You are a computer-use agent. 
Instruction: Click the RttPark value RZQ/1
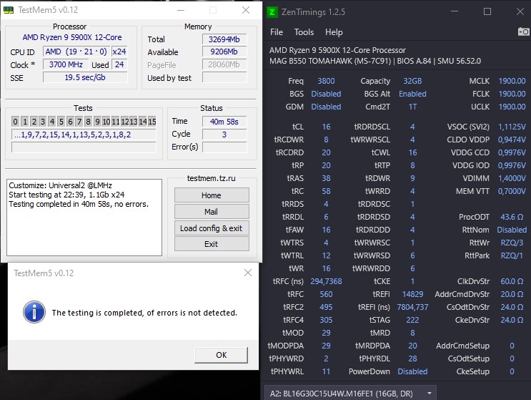coord(512,255)
